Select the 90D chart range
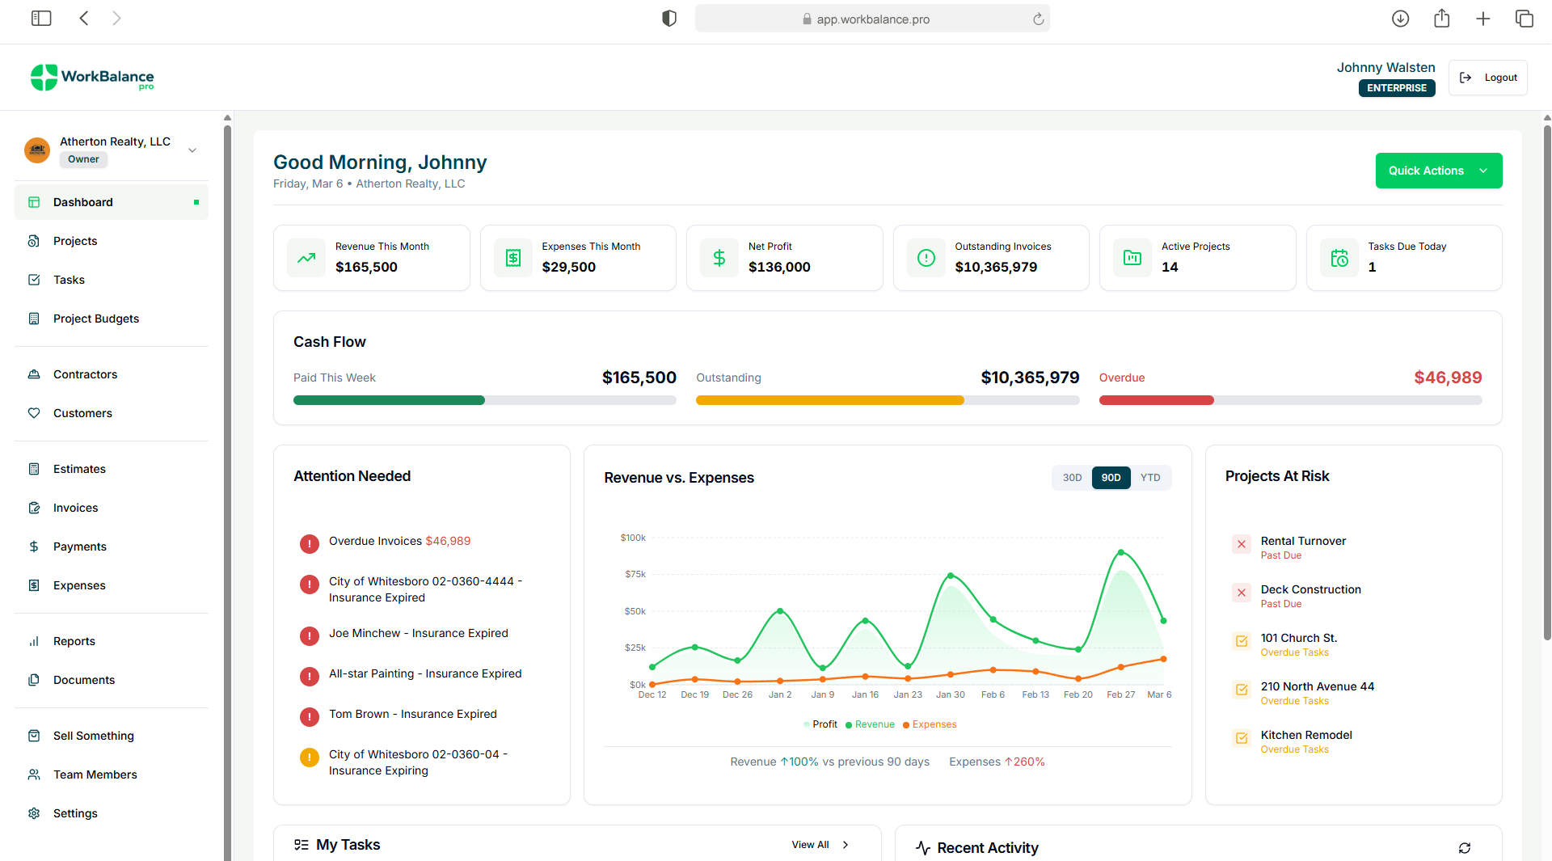Image resolution: width=1552 pixels, height=861 pixels. (x=1111, y=478)
